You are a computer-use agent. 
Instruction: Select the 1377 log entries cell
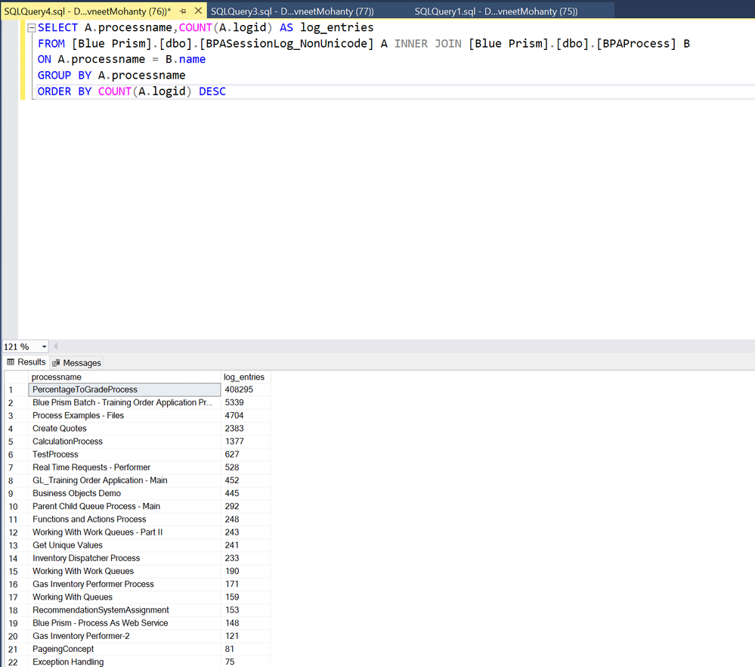pyautogui.click(x=245, y=442)
